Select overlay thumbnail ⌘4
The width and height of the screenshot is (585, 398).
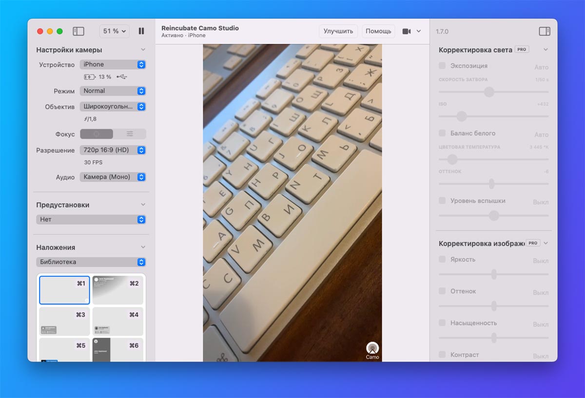(117, 322)
